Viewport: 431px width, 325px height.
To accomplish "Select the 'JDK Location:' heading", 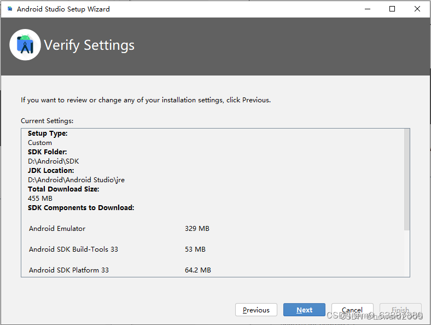I will (51, 171).
